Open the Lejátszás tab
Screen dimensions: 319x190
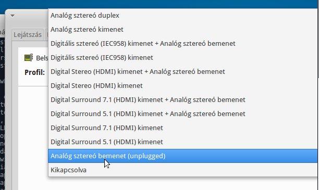tap(28, 35)
